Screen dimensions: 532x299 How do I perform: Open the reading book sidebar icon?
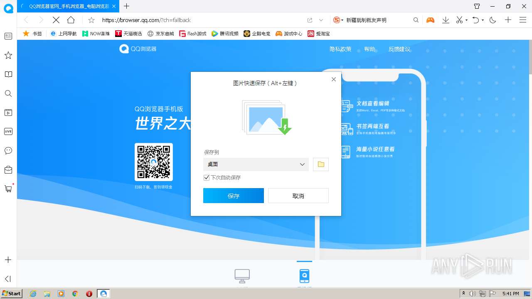point(8,74)
